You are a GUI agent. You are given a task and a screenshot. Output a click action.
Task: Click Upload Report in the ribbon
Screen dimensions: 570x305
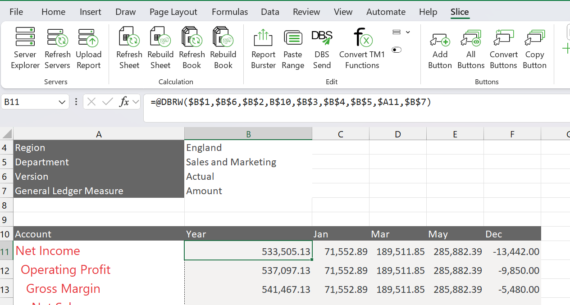tap(88, 48)
